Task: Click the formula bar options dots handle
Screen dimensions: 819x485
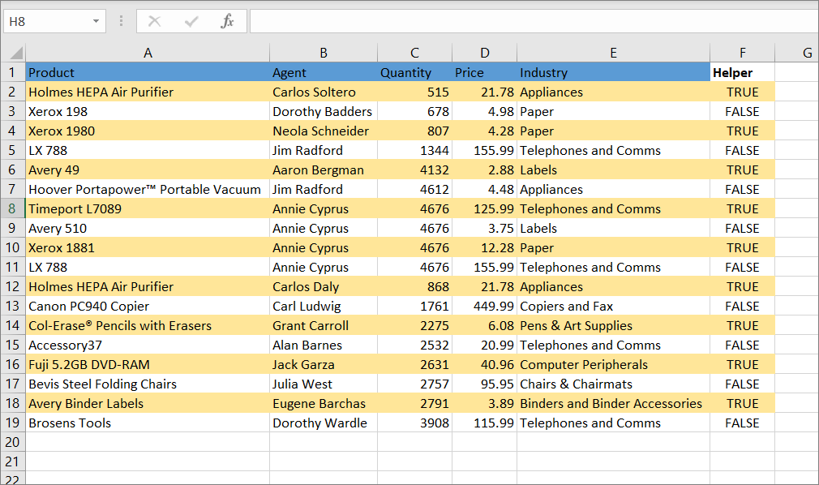Action: coord(121,21)
